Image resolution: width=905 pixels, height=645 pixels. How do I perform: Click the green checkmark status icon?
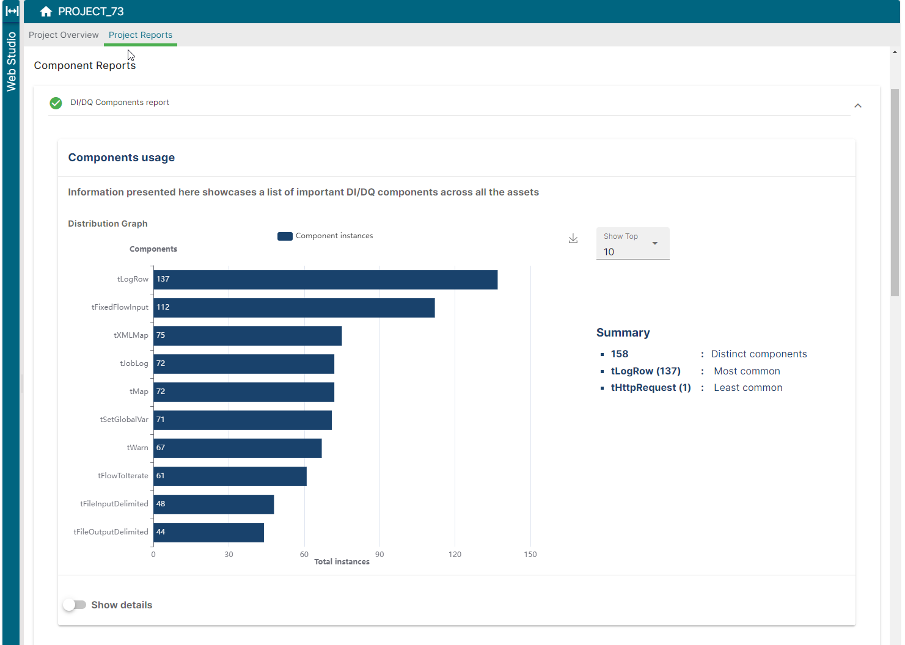(56, 103)
